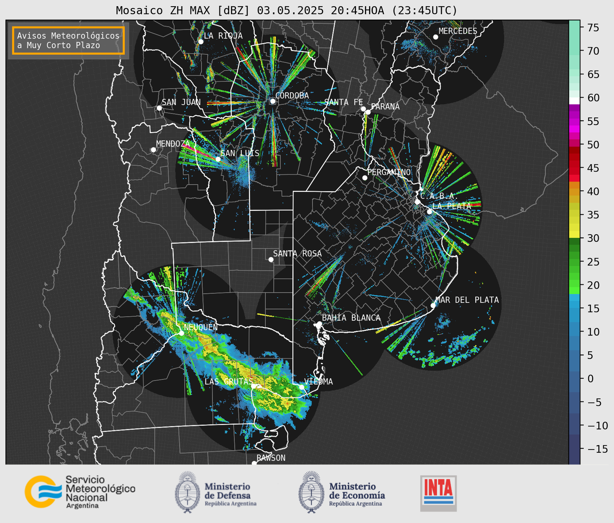Click the 15 dBZ light blue band on color bar
The width and height of the screenshot is (614, 523).
[574, 308]
